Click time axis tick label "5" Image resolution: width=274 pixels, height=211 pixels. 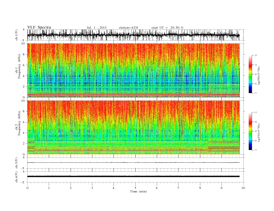point(135,188)
